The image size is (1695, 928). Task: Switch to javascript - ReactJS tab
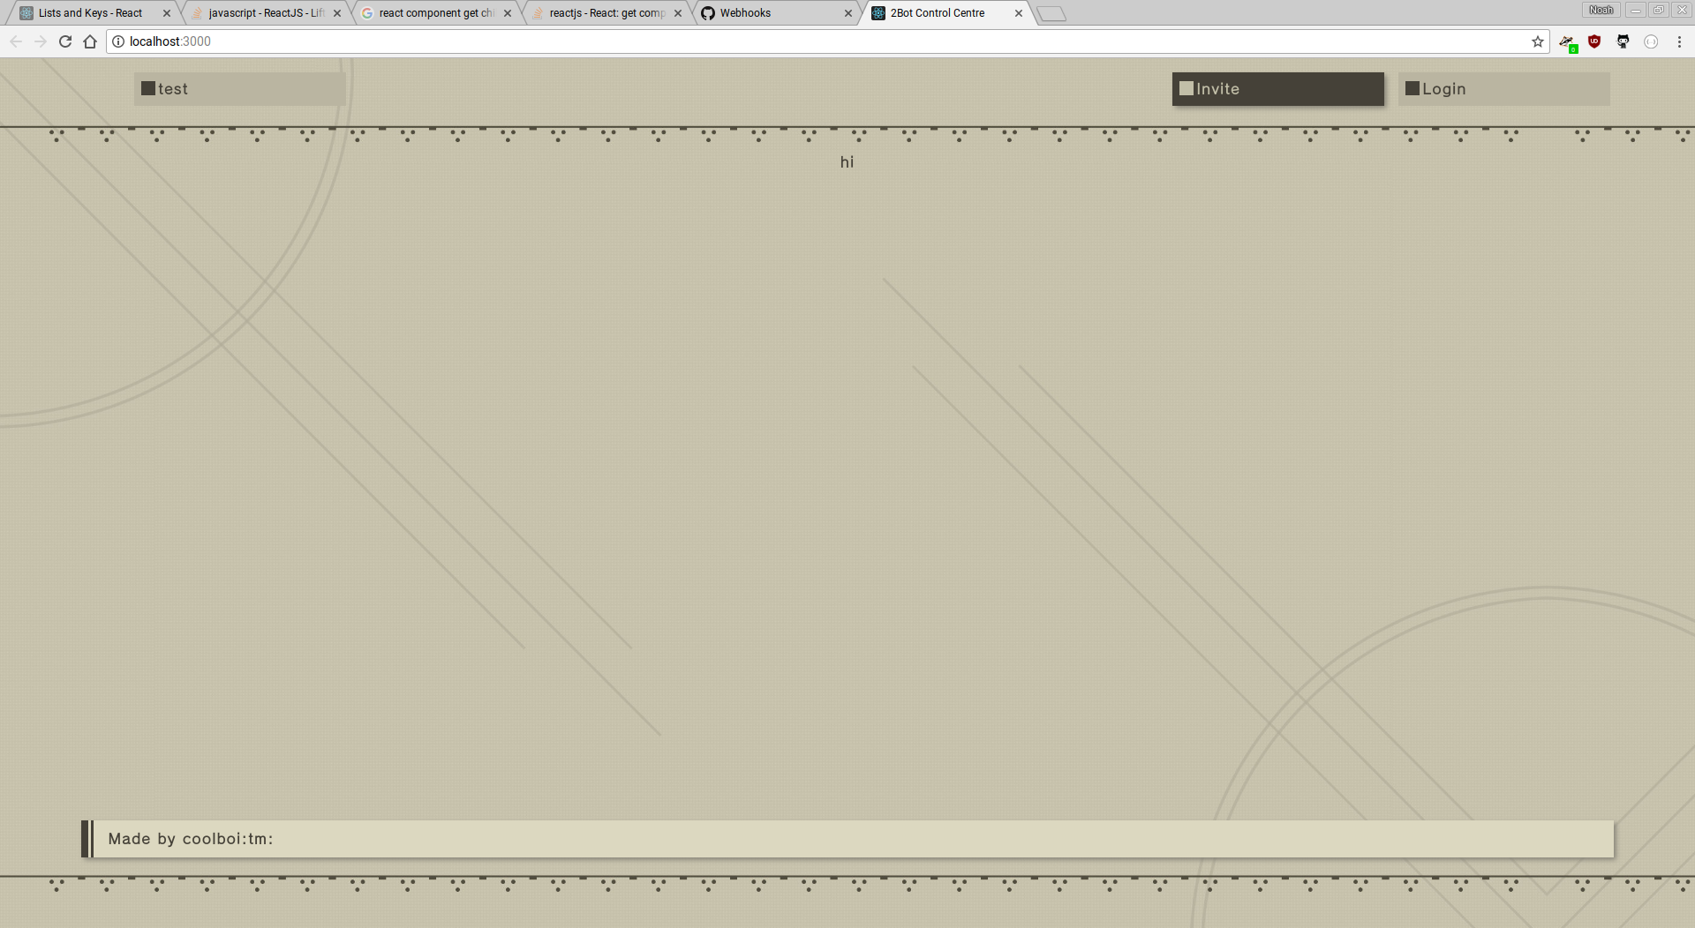click(x=266, y=13)
